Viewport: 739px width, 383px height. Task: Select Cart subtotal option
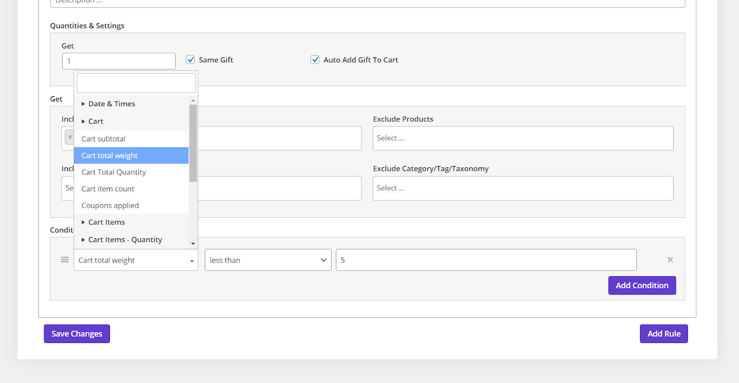(x=104, y=139)
